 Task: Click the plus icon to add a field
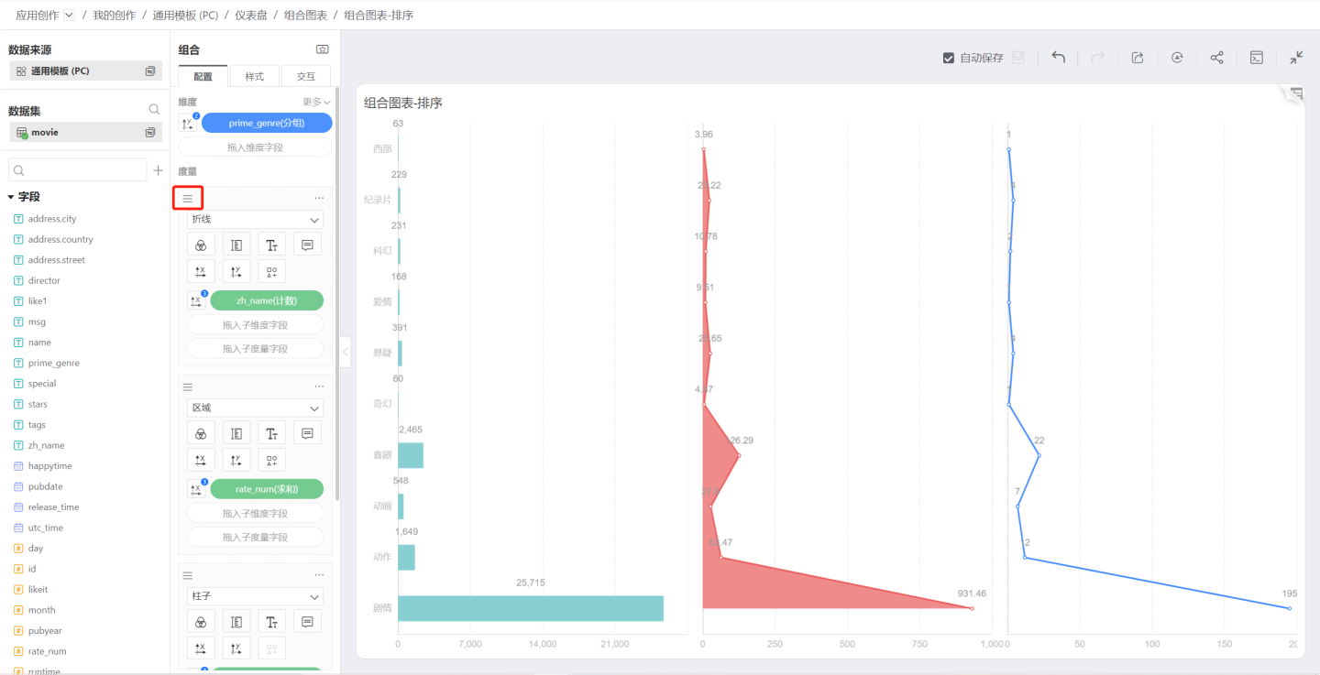158,170
